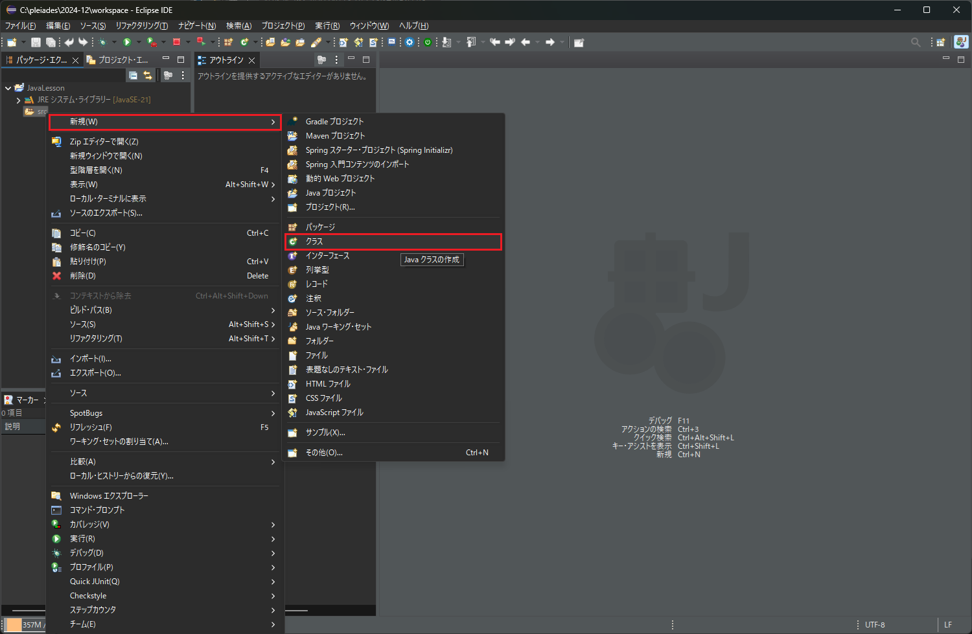Click the LF line-ending status bar entry
Screen dimensions: 972x634
click(x=948, y=625)
